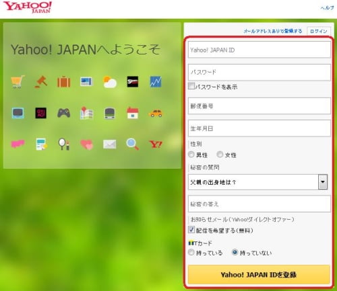Open the document notepad icon

(42, 144)
